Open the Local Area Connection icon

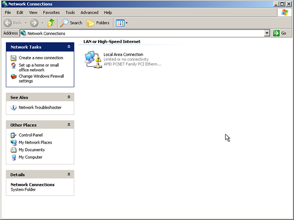click(x=92, y=59)
